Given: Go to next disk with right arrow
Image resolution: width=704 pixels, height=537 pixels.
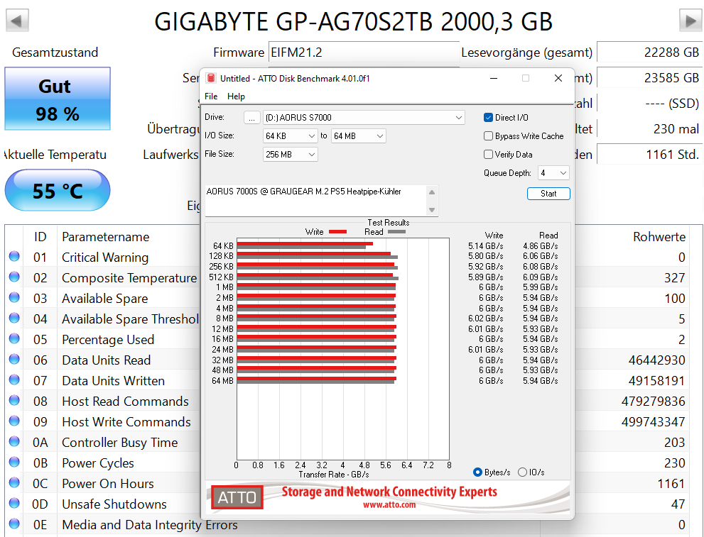Looking at the screenshot, I should pyautogui.click(x=690, y=20).
